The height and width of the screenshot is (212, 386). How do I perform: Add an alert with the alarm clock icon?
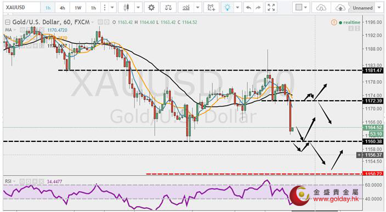(x=211, y=8)
